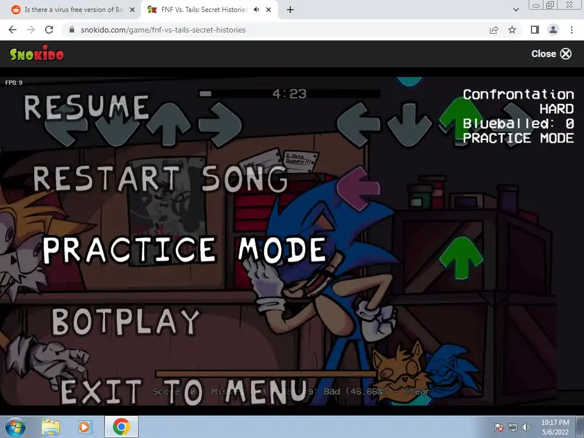Click the HARD difficulty label
Screen dimensions: 584x438
coord(557,109)
